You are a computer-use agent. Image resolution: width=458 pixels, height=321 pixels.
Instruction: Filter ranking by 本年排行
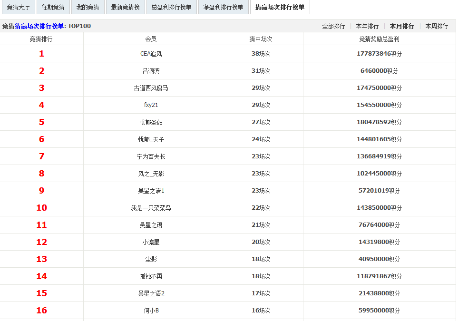point(367,26)
